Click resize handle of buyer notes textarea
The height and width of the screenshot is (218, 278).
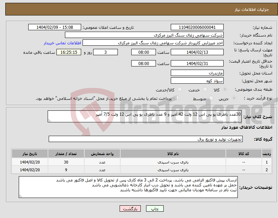[x=20, y=196]
